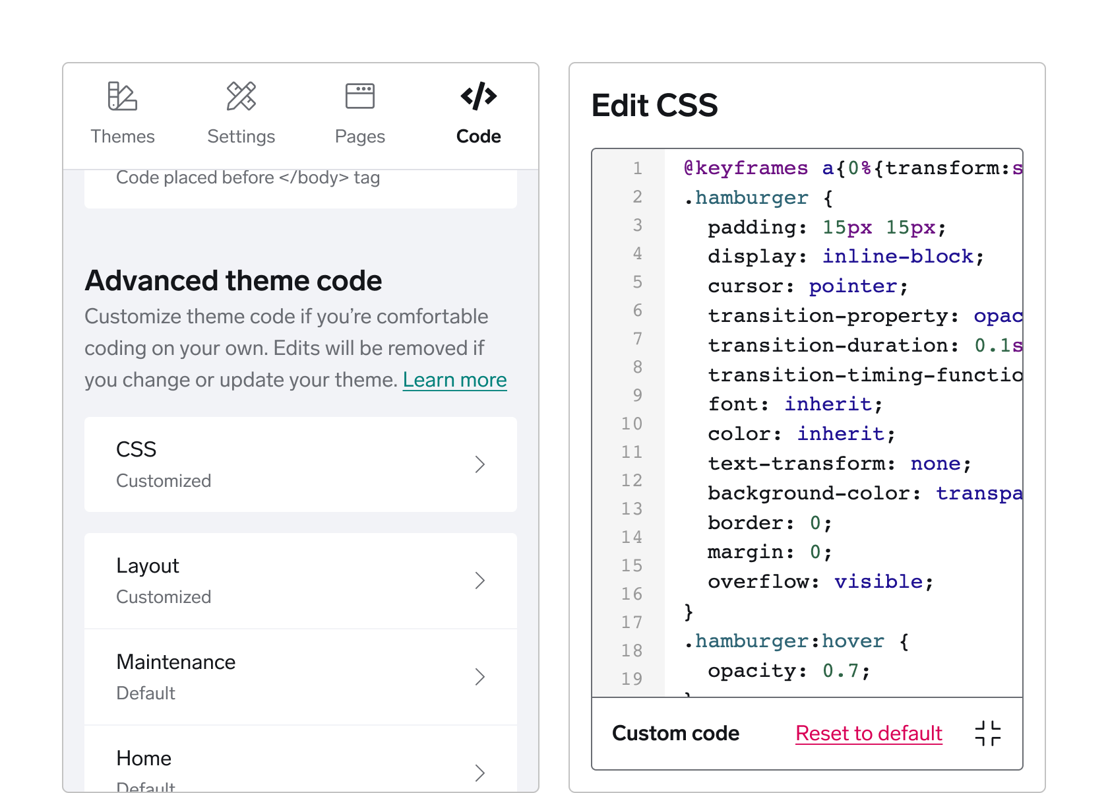Expand the CSS row chevron
The image size is (1108, 793).
(x=479, y=464)
